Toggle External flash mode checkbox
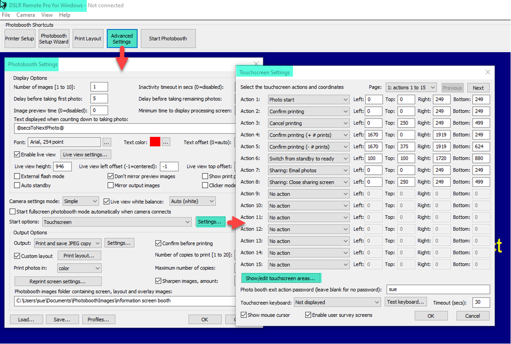Screen dimensions: 511x344 (x=17, y=176)
